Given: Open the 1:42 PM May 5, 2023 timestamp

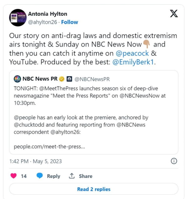Looking at the screenshot, I should pos(35,161).
